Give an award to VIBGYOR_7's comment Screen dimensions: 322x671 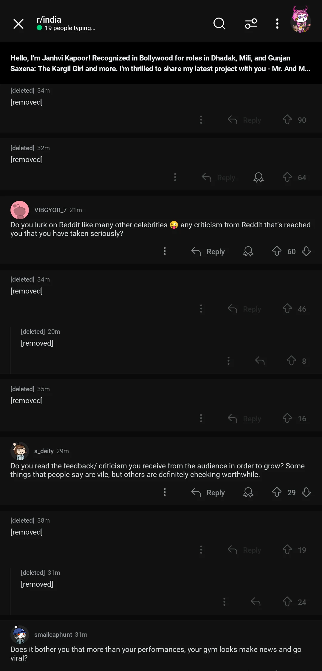pos(248,251)
